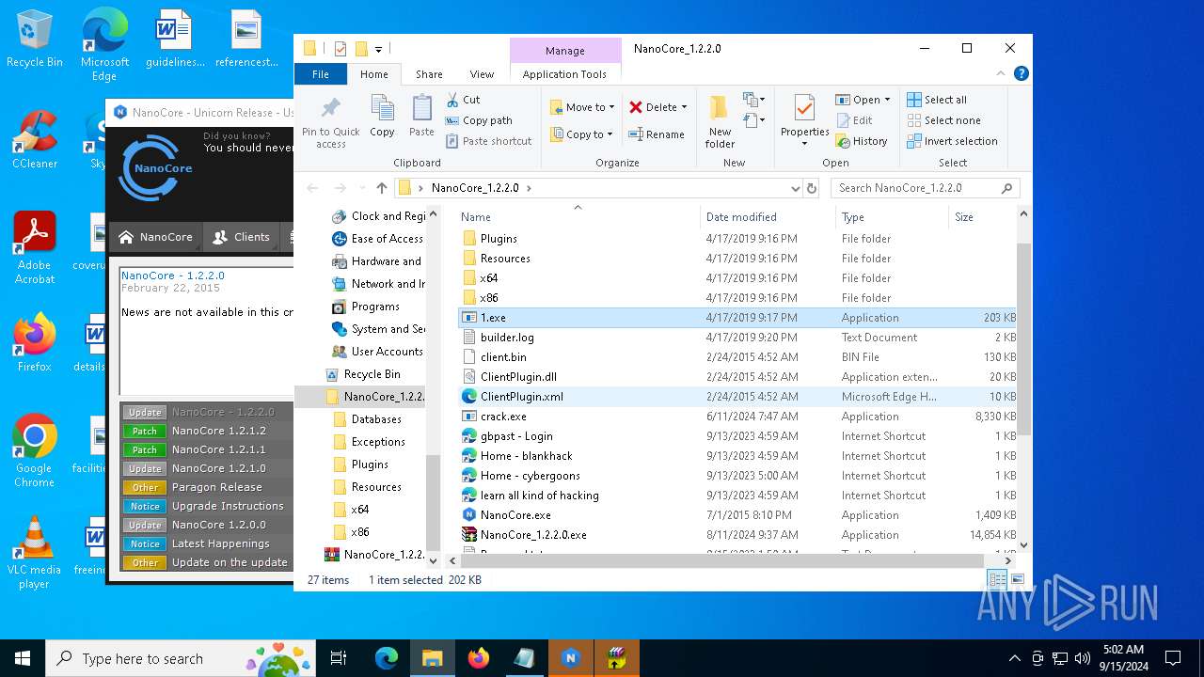Select the NanoCore.exe file icon
This screenshot has height=677, width=1204.
469,515
